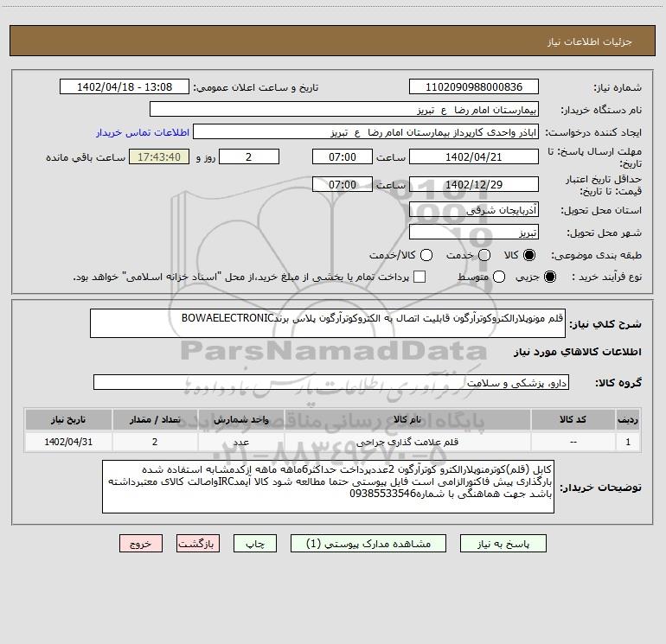Open the اطلاعات تماس خریدار link
Viewport: 666px width, 644px height.
coord(143,132)
